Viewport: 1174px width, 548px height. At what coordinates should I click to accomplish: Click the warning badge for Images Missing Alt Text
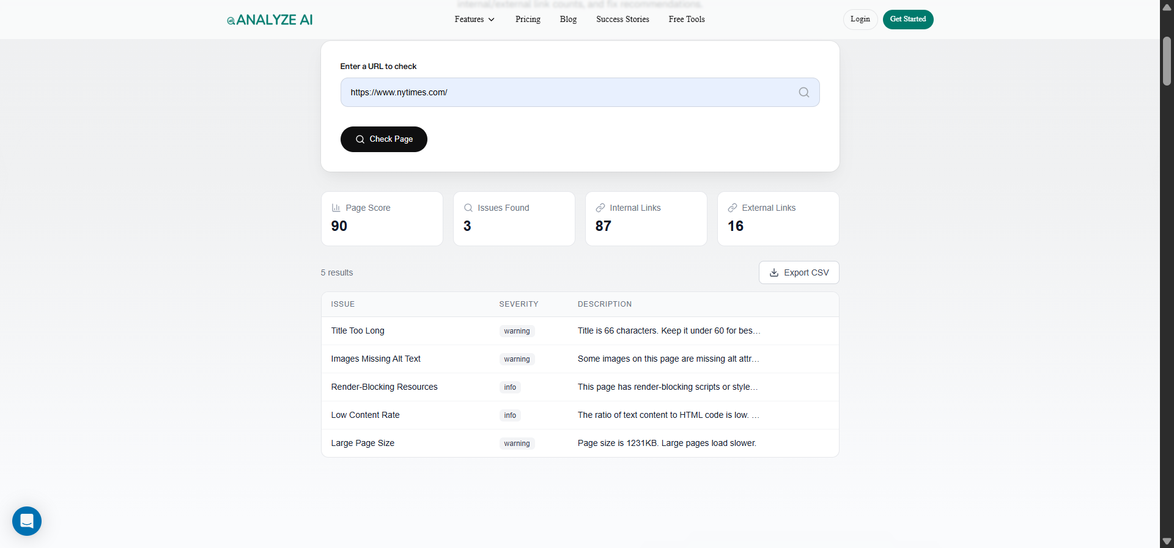pos(517,359)
